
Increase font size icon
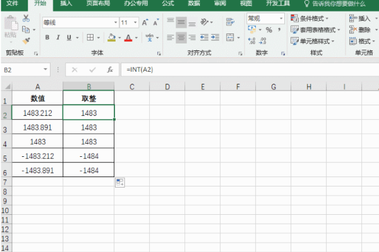145,23
